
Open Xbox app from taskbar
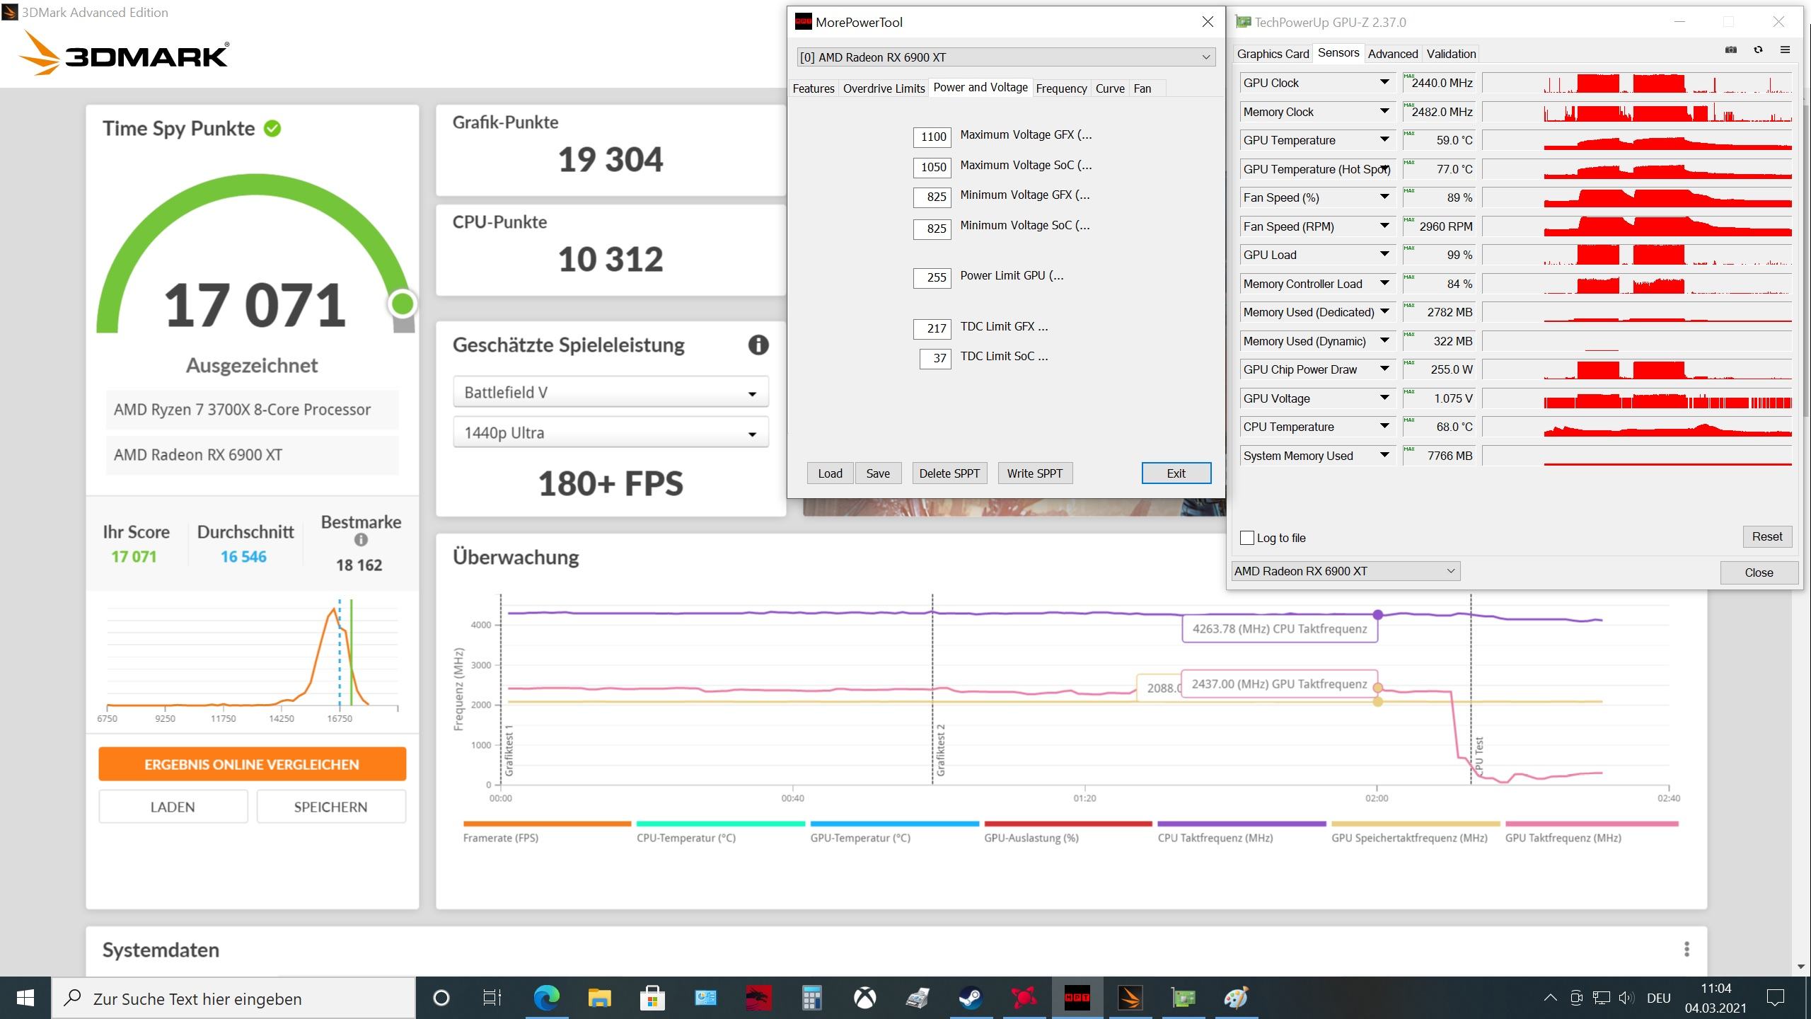864,998
